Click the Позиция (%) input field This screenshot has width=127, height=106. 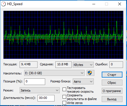coord(35,82)
